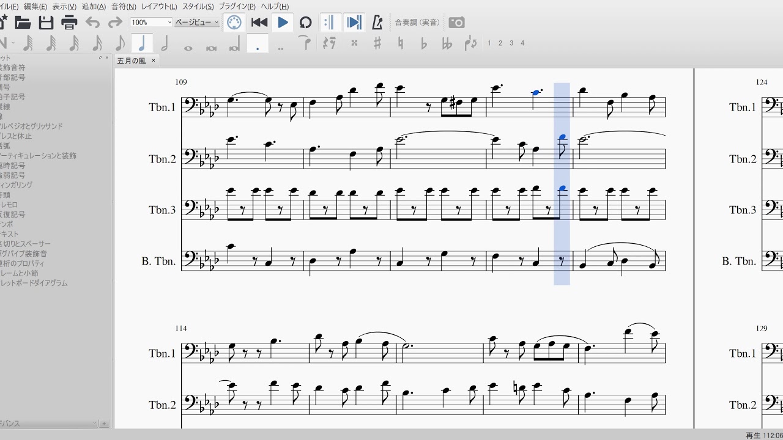
Task: Expand the フレットボードダイアグラム palette
Action: point(34,284)
